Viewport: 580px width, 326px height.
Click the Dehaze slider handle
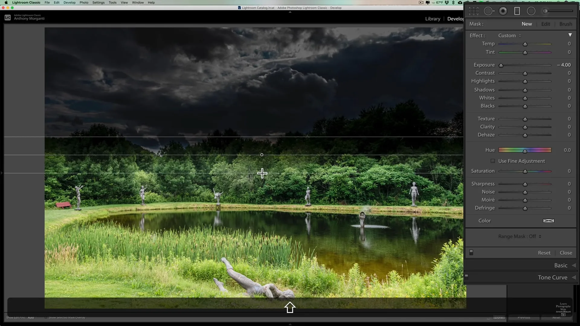[525, 135]
